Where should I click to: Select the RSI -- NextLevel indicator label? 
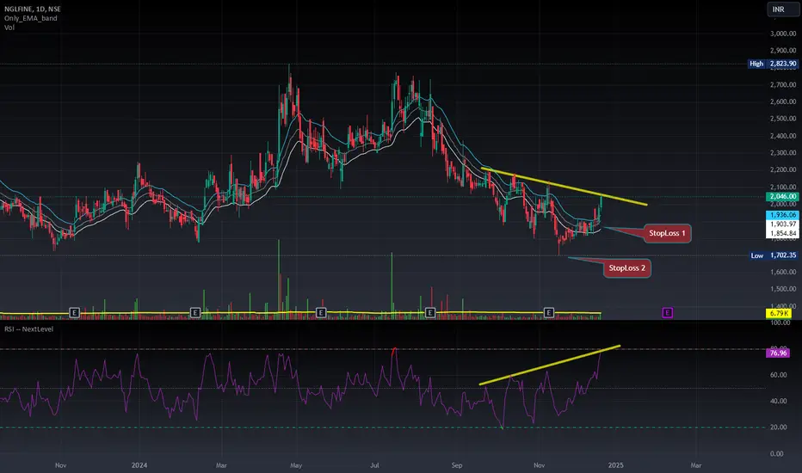[x=28, y=329]
